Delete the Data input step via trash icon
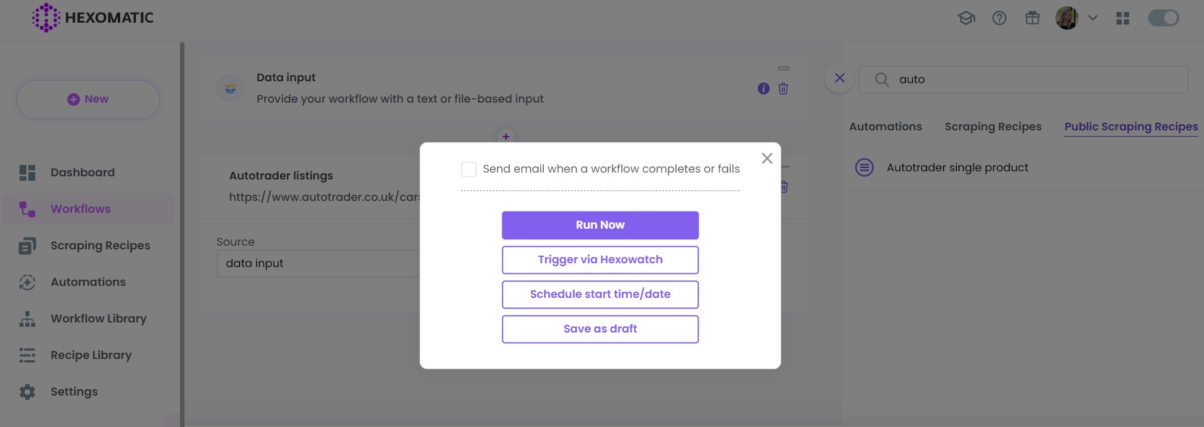Image resolution: width=1204 pixels, height=427 pixels. click(x=783, y=89)
